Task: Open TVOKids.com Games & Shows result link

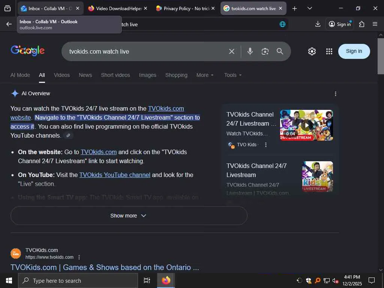Action: coord(105,267)
